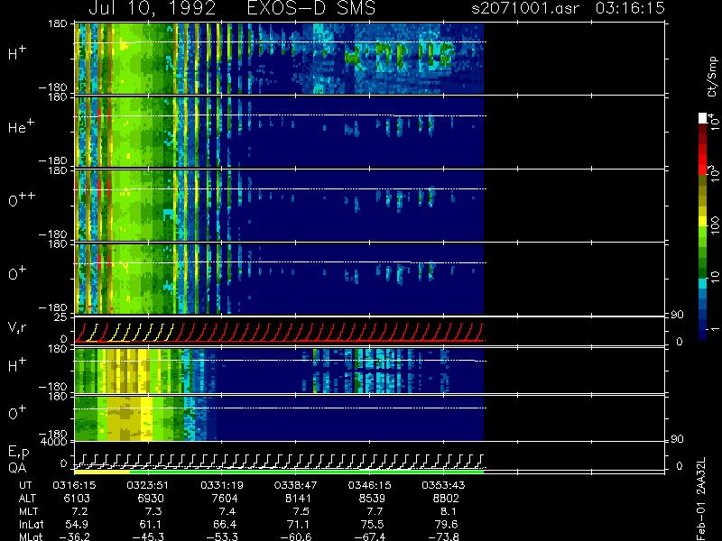Click the ALT value '8802'
This screenshot has width=722, height=541.
(446, 499)
